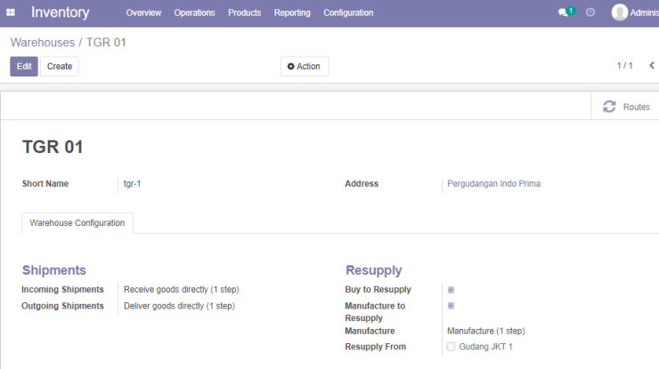Image resolution: width=659 pixels, height=369 pixels.
Task: Click the Routes refresh arrows icon
Action: pos(609,107)
